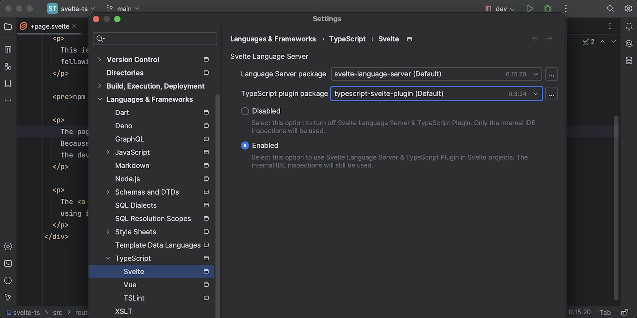
Task: Open the Language Server package dropdown
Action: 535,74
